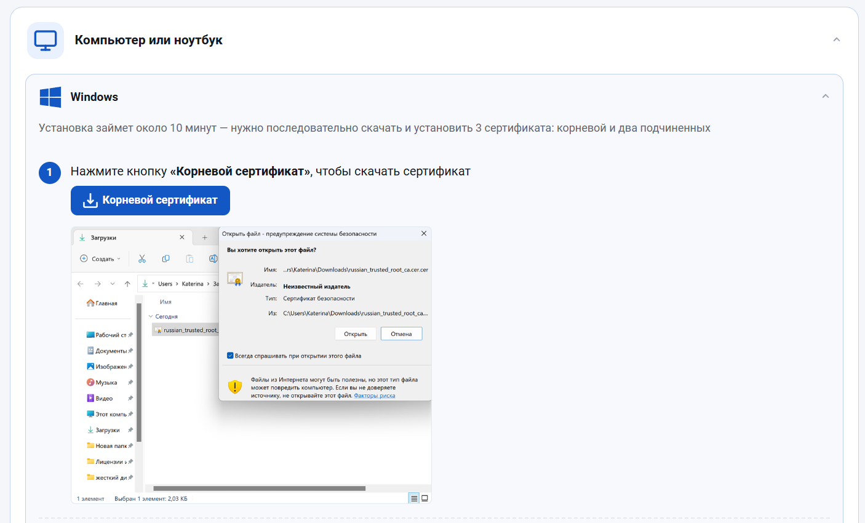
Task: Uncheck «Всегда спрашивать при открытии этого файла»
Action: (230, 356)
